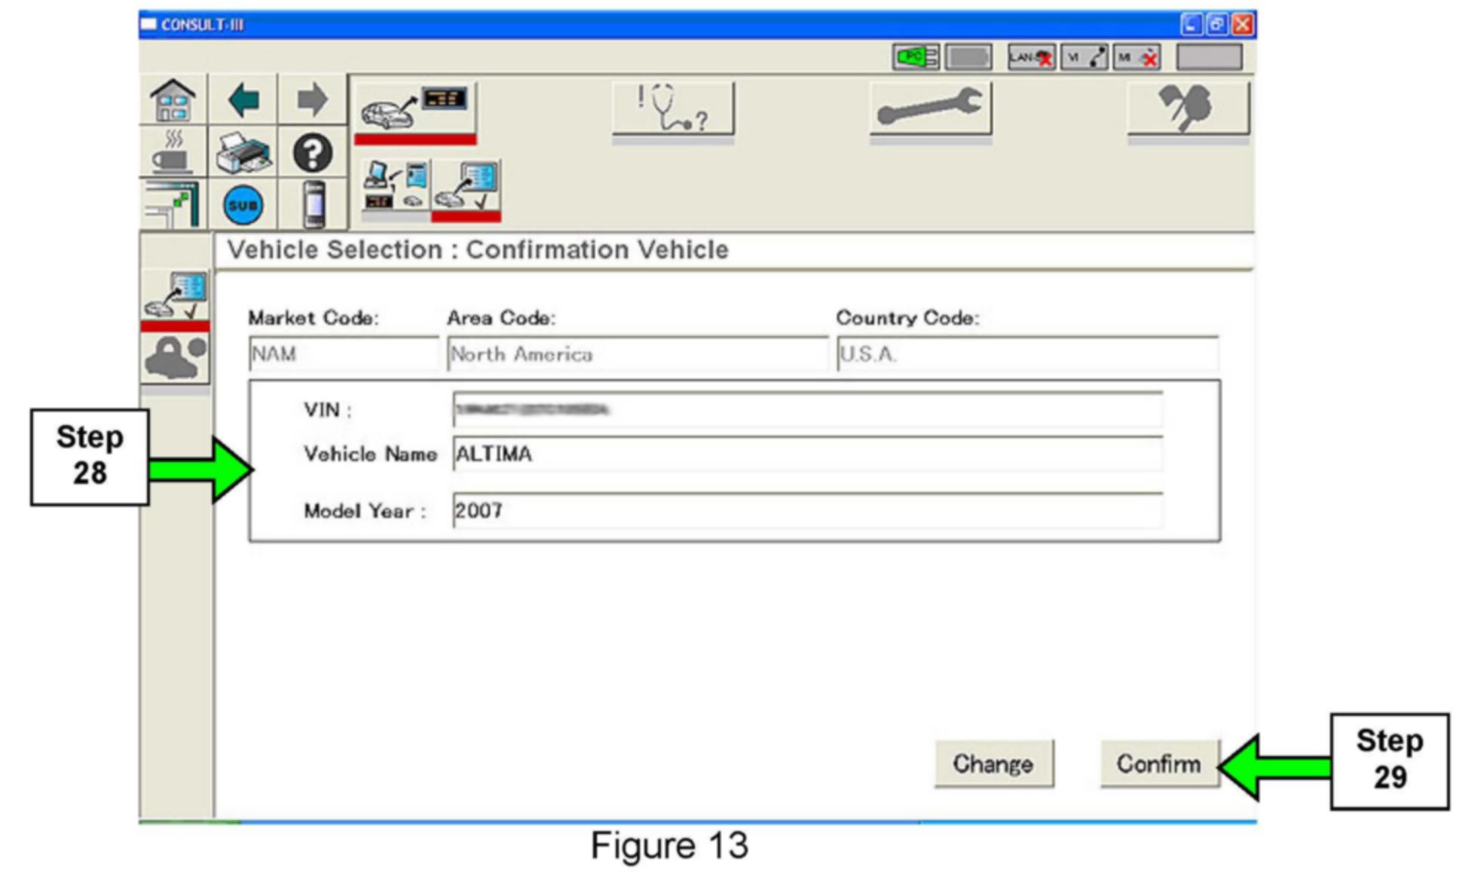Image resolution: width=1484 pixels, height=896 pixels.
Task: Click the vehicle selection computer sub-tab
Action: click(x=396, y=187)
